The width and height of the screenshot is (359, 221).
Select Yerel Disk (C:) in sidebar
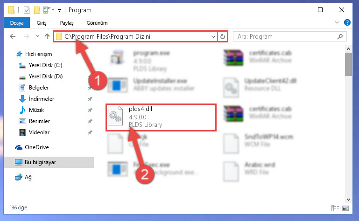coord(45,65)
